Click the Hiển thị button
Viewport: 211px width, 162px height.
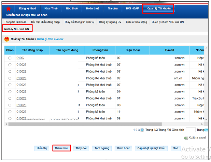pos(42,148)
